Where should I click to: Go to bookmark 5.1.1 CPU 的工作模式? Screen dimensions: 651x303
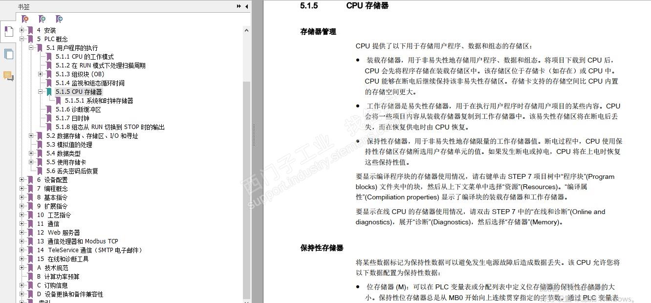pos(84,57)
